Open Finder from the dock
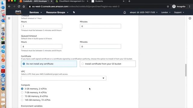Viewport: 193px width, 108px height. pos(3,3)
